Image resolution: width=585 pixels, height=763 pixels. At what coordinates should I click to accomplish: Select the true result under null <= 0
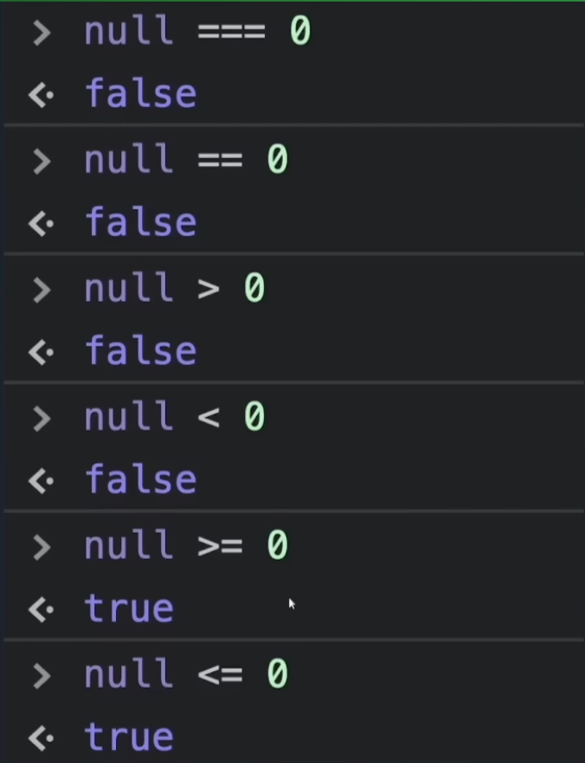tap(129, 737)
